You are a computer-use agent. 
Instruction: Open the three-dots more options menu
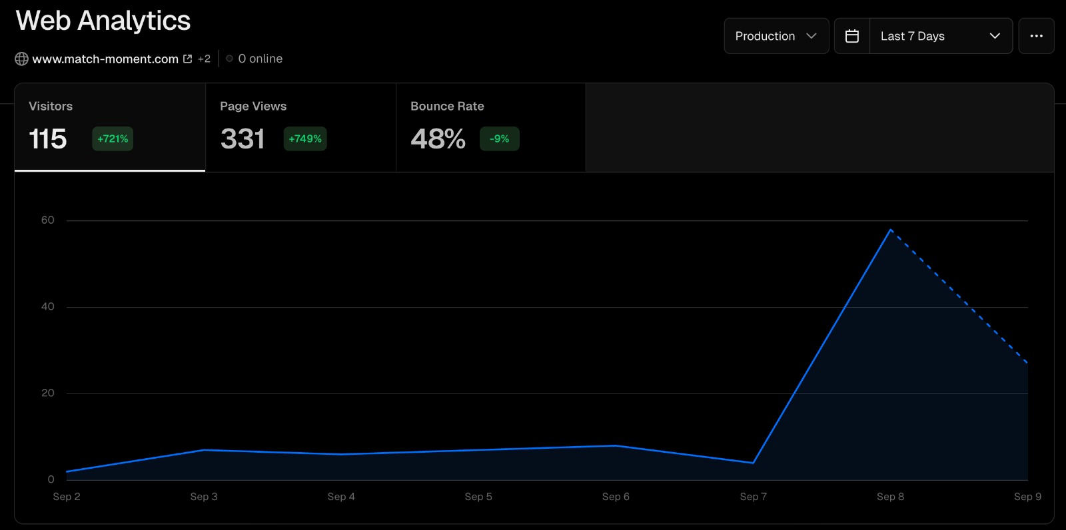[x=1036, y=36]
